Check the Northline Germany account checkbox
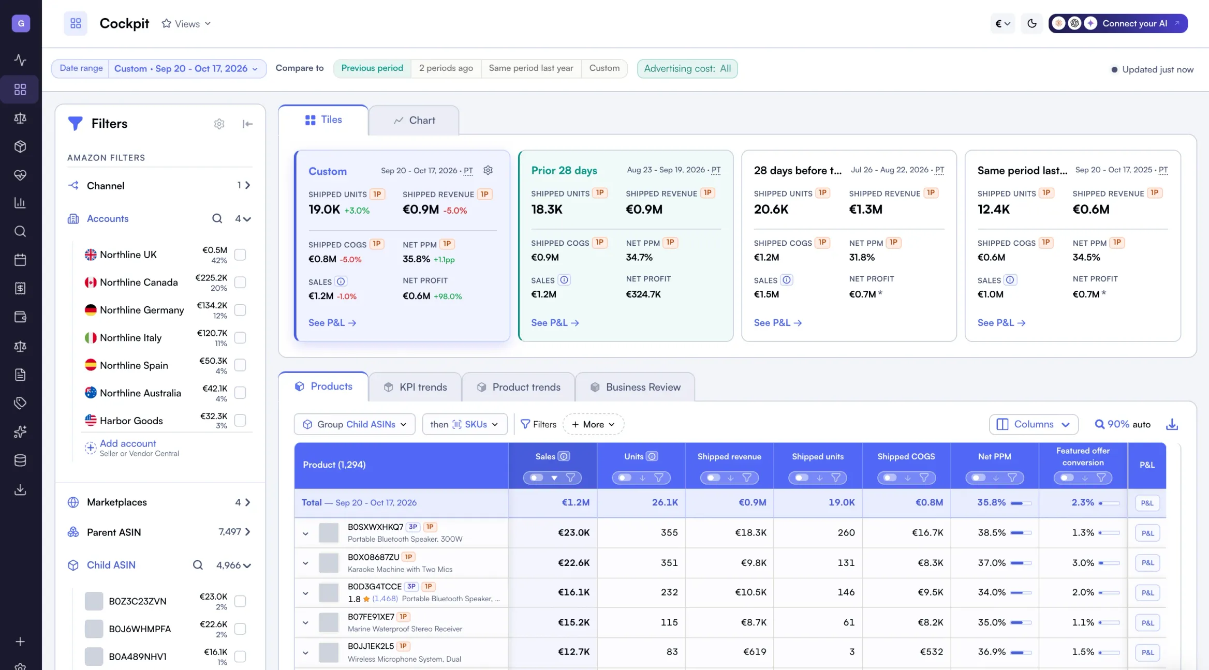Screen dimensions: 1209x670 (x=240, y=310)
